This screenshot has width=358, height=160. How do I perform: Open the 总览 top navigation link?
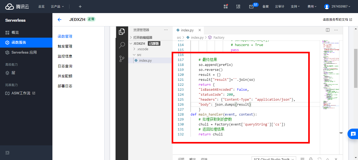coord(41,7)
